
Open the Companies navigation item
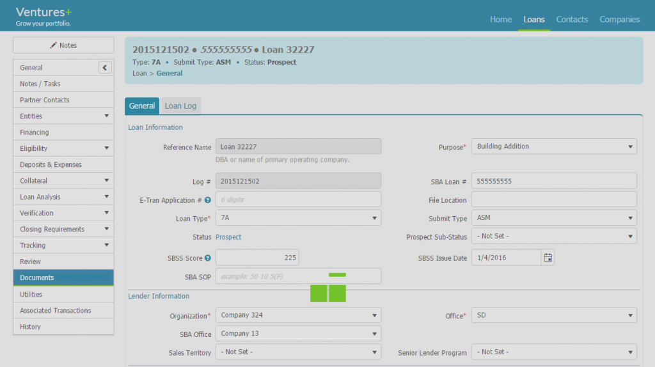pyautogui.click(x=619, y=19)
